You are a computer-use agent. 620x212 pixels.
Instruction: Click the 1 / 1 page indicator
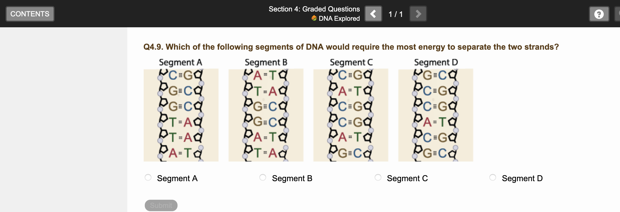tap(395, 14)
